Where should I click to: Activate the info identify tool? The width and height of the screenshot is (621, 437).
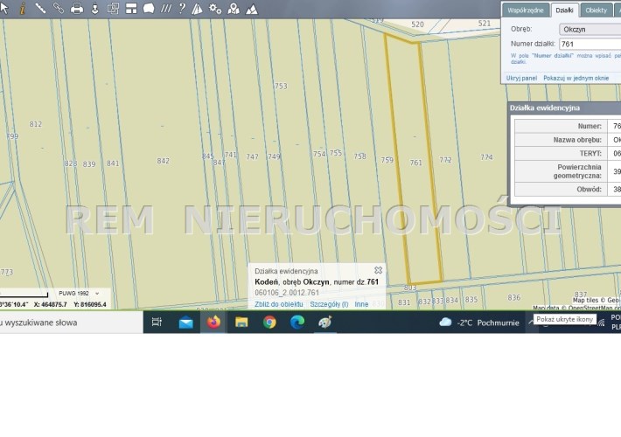click(x=23, y=9)
